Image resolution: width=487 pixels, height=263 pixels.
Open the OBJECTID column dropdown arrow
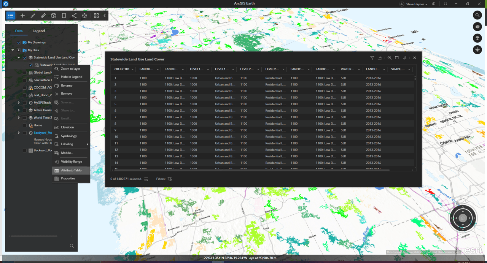(x=132, y=70)
